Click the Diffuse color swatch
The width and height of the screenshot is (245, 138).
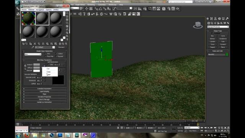point(37,68)
